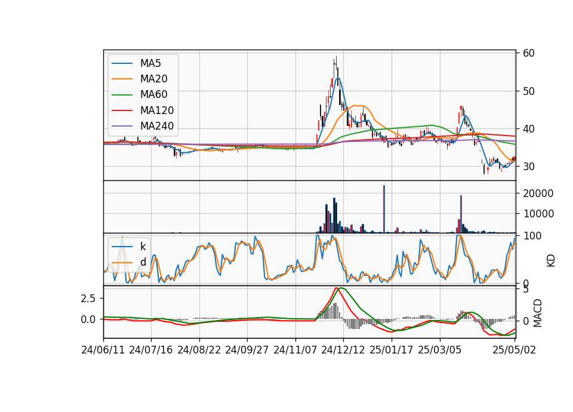Viewport: 573px width, 412px height.
Task: Click the k legend label in KD panel
Action: point(143,247)
